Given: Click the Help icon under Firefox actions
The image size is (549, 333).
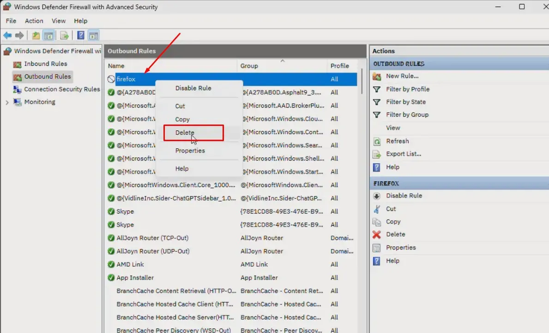Looking at the screenshot, I should coord(377,261).
